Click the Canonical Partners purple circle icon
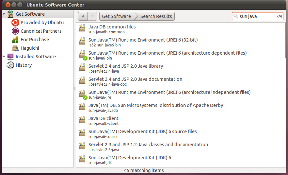 click(x=15, y=31)
